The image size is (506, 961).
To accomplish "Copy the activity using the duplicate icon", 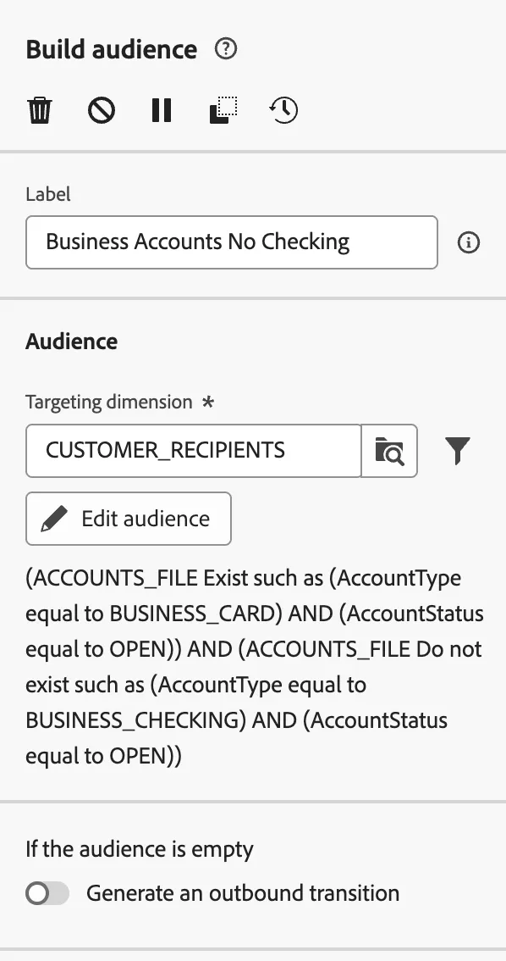I will (223, 110).
